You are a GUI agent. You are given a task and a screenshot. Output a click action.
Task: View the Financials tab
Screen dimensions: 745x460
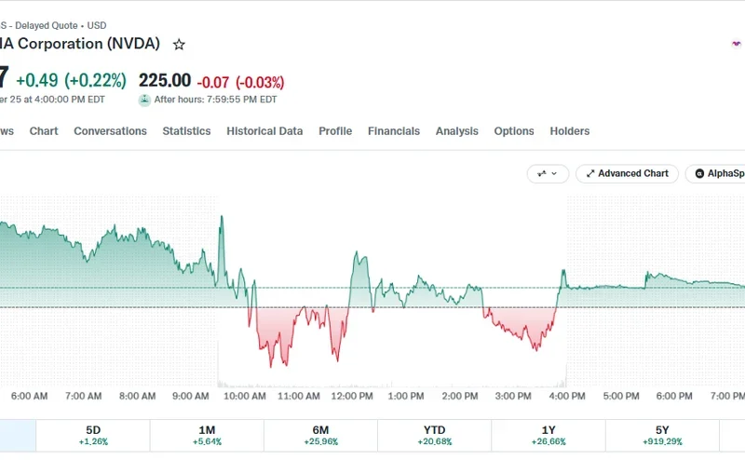pyautogui.click(x=394, y=131)
